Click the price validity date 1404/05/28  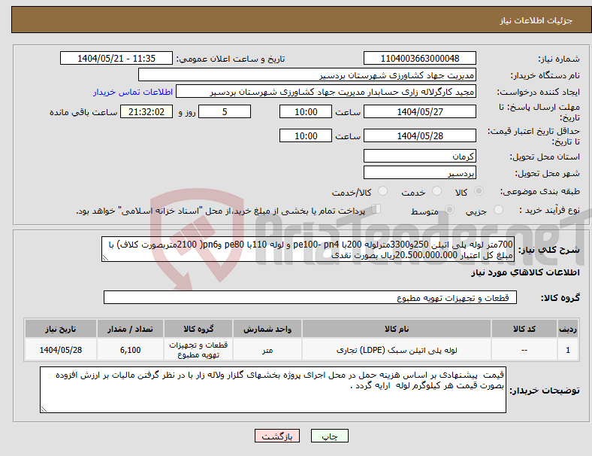click(419, 135)
